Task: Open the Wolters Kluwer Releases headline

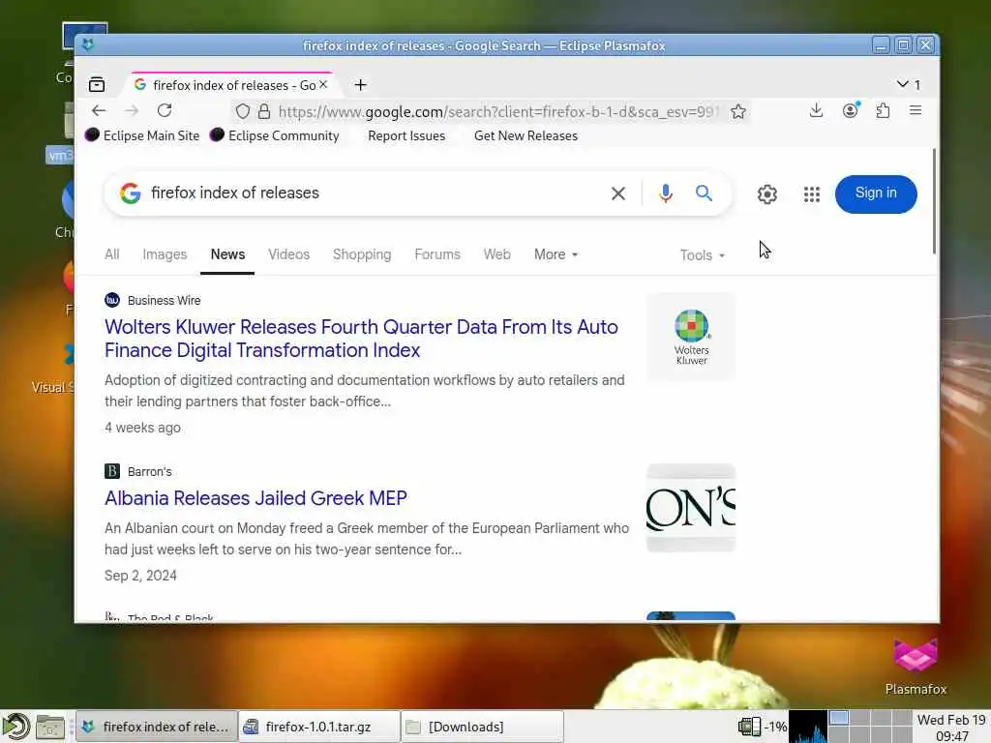Action: coord(361,339)
